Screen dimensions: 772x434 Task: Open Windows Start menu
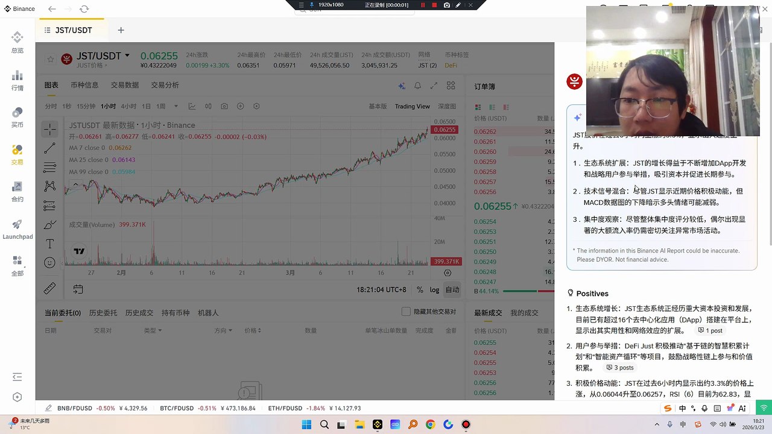click(306, 424)
